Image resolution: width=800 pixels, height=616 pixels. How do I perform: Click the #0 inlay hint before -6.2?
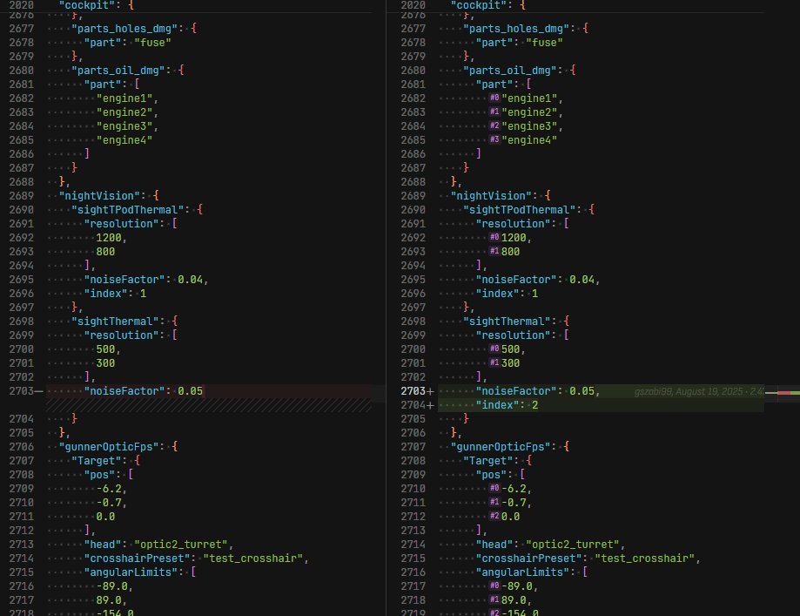pyautogui.click(x=494, y=488)
